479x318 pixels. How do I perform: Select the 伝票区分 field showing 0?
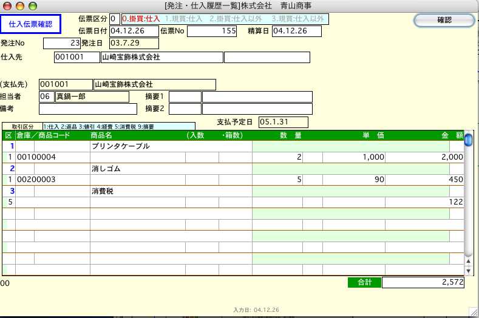tap(114, 19)
